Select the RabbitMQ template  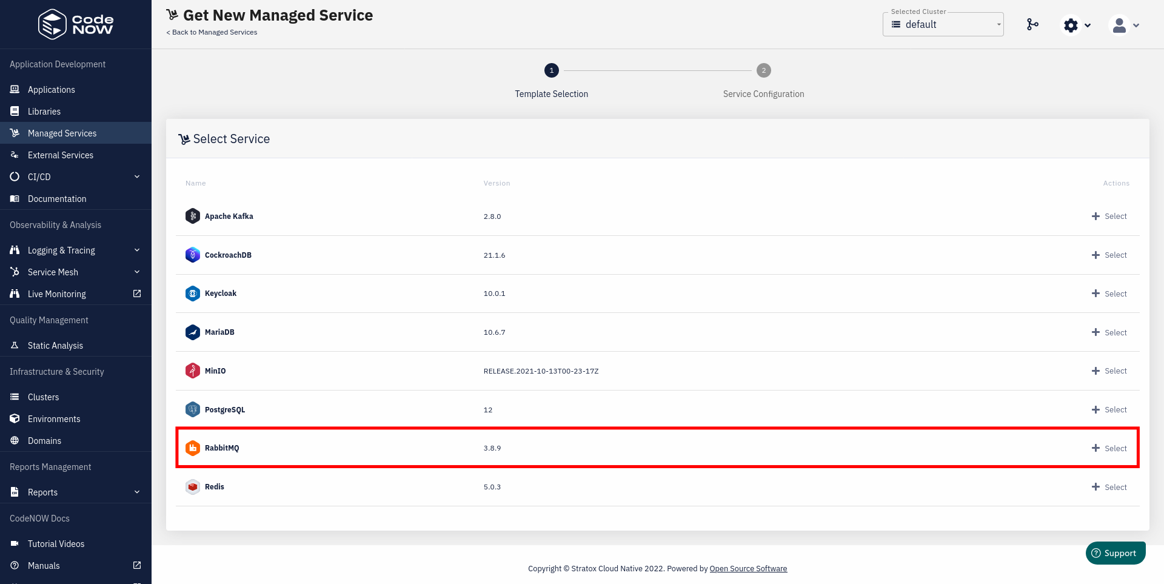1109,448
